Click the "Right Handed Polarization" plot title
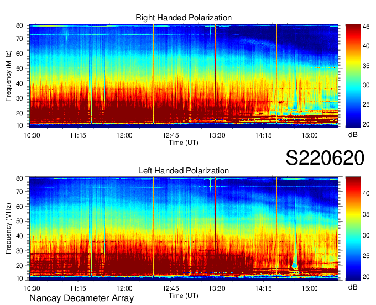This screenshot has width=376, height=305. click(x=184, y=18)
